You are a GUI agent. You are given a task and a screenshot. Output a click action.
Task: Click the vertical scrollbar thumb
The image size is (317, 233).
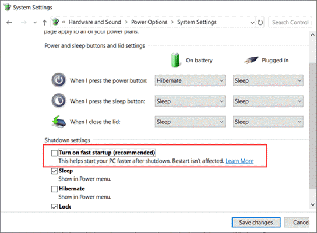click(x=312, y=126)
